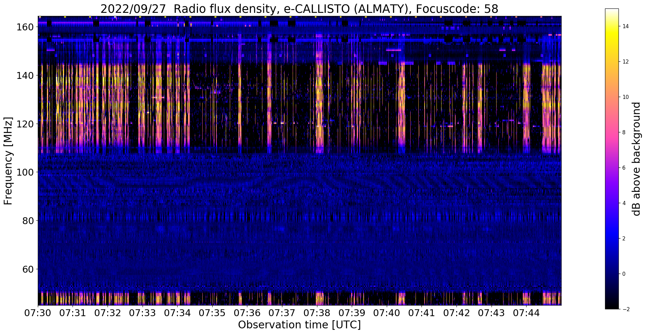Click the 'Frequency [MHz]' y-axis label
Viewport: 646px width, 334px height.
(x=8, y=161)
